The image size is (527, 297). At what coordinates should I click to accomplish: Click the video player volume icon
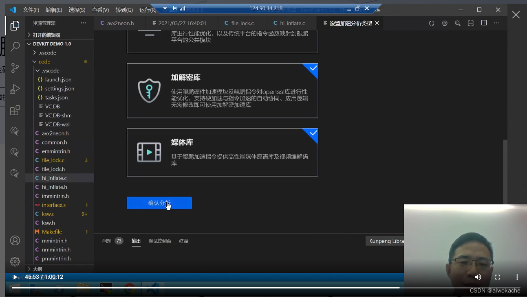pos(478,277)
